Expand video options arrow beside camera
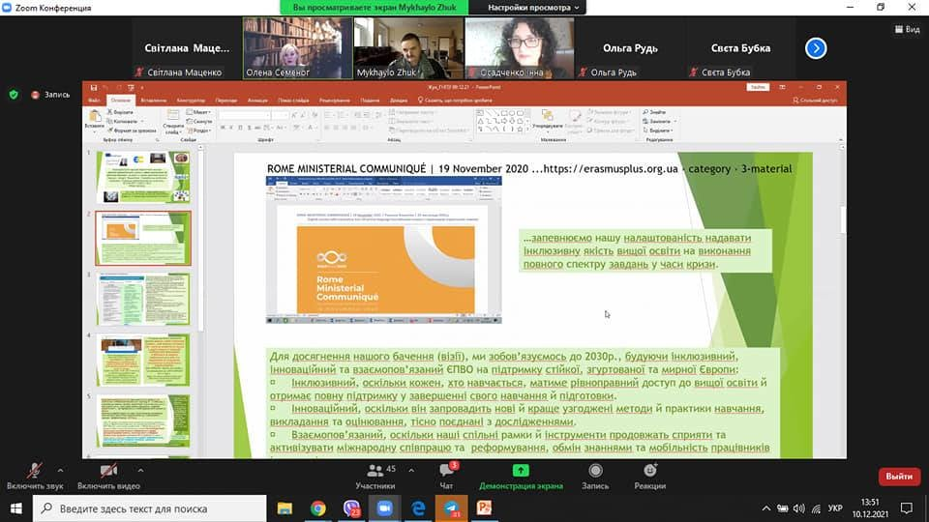 [x=136, y=471]
